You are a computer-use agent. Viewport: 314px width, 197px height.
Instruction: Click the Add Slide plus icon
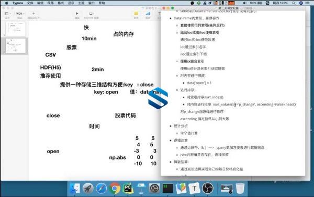(x=33, y=14)
